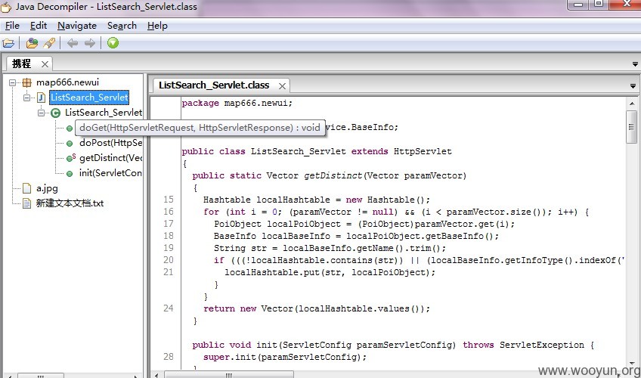Click the code editor scroll left arrow
The image size is (641, 378).
pyautogui.click(x=156, y=375)
